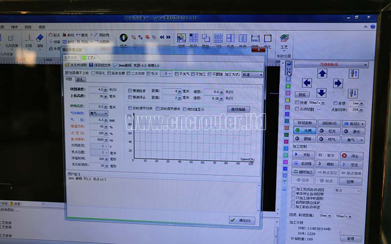Toggle 短距离不上抬 checkbox
This screenshot has width=391, height=244.
tap(66, 73)
